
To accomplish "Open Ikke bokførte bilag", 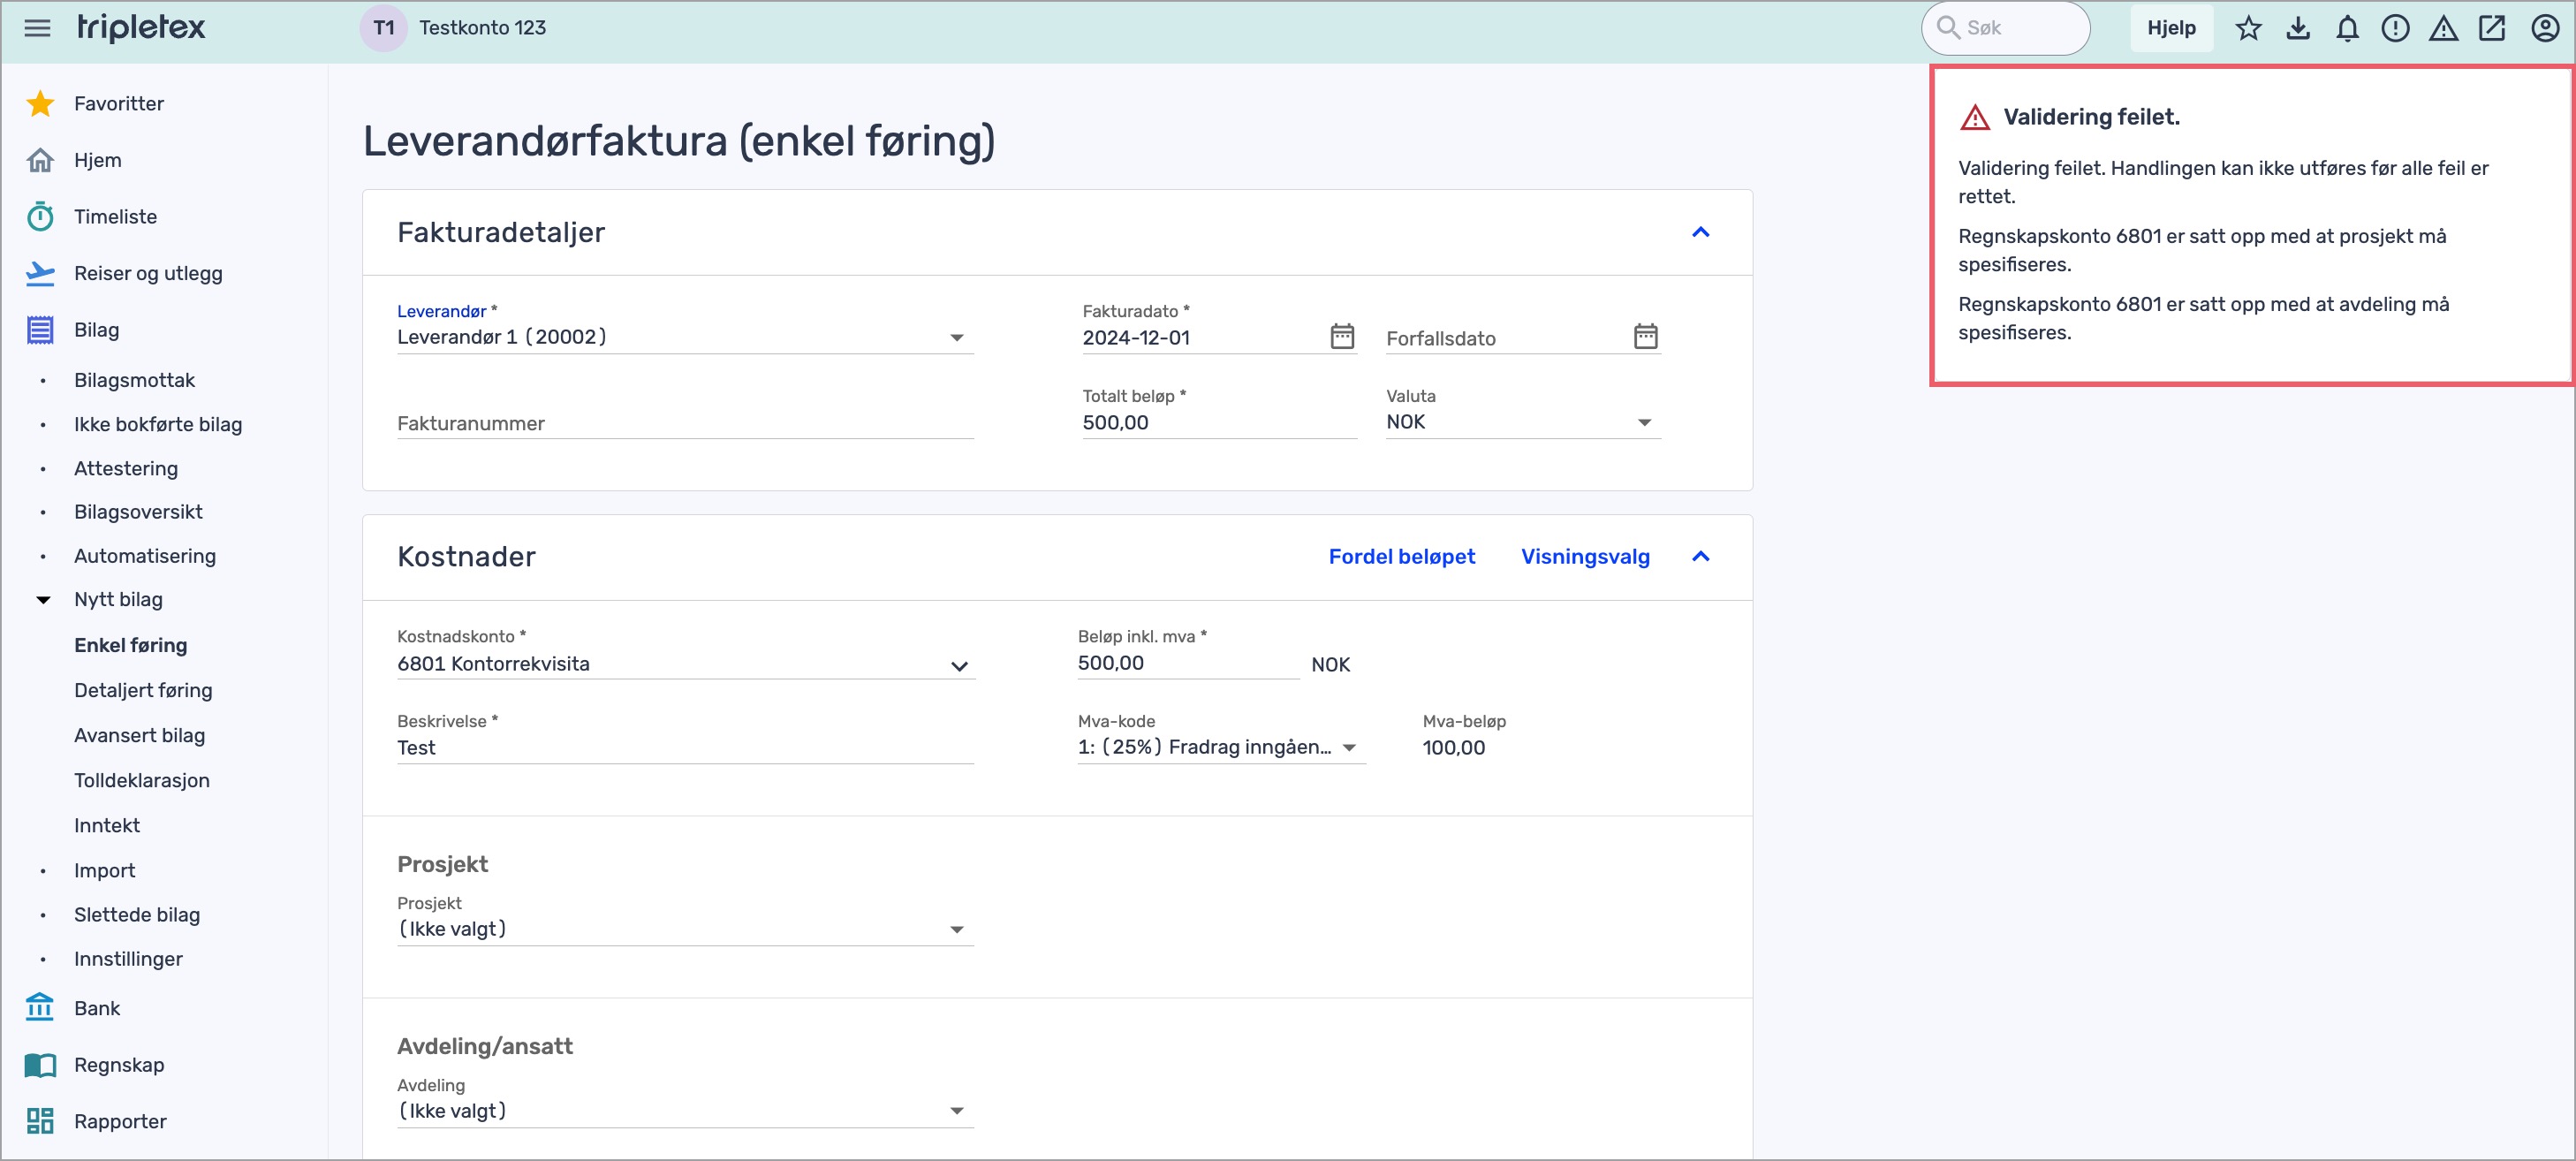I will tap(158, 424).
